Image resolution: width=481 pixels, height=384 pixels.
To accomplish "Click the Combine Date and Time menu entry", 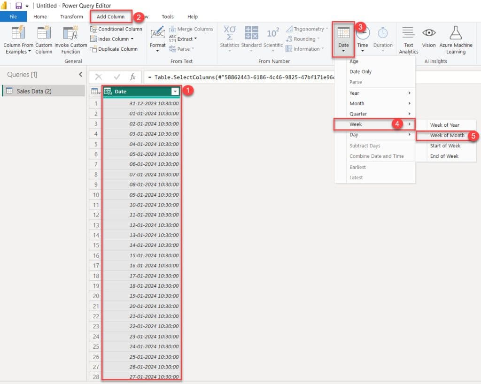I will (376, 156).
